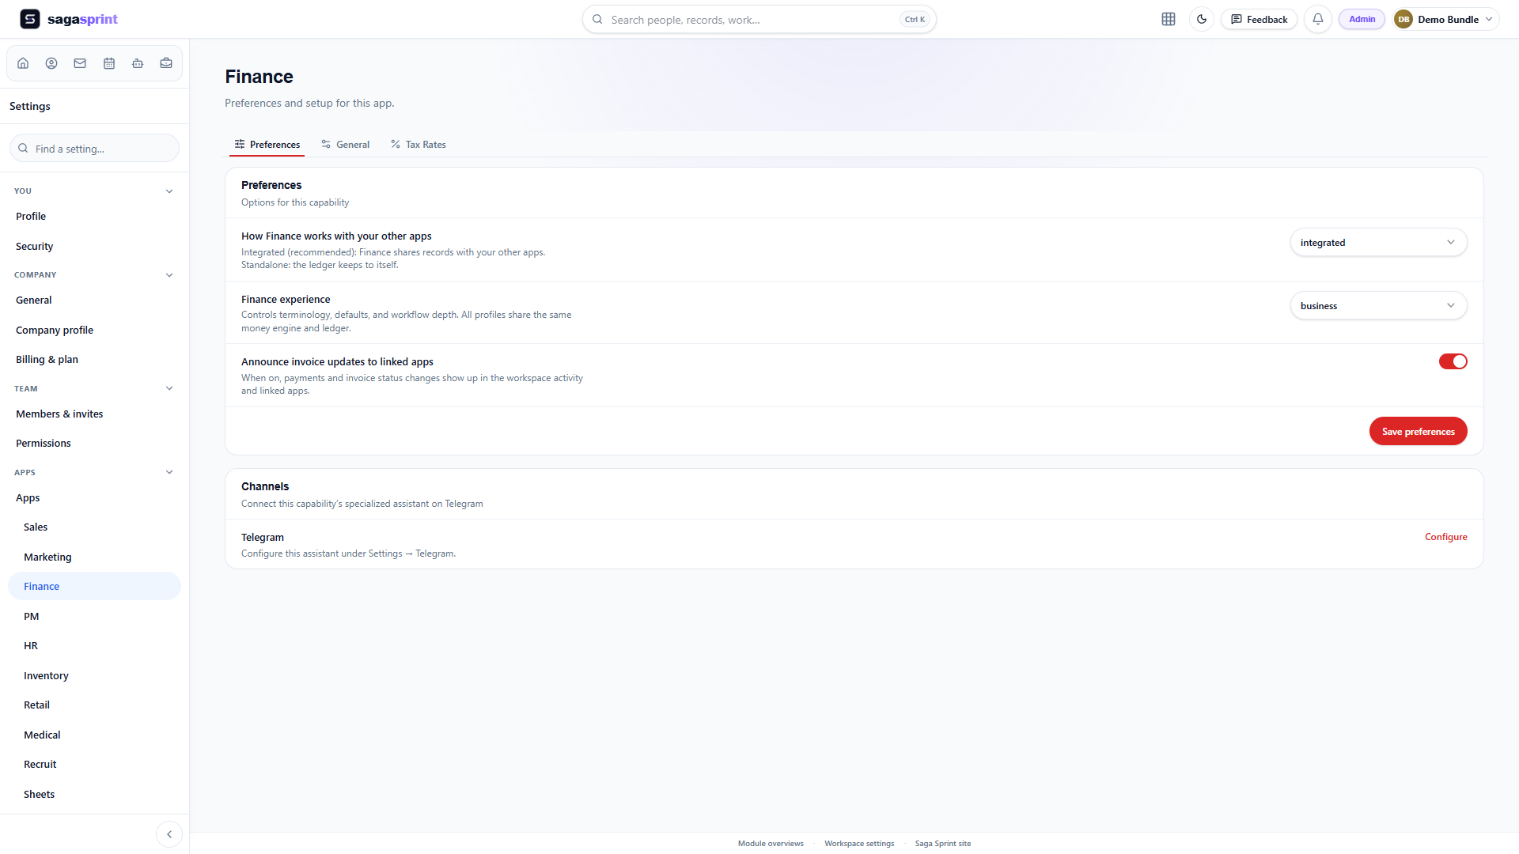Open the apps grid icon
The image size is (1519, 854).
coord(1169,19)
